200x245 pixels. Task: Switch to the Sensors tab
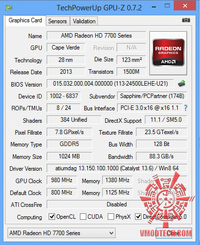[x=58, y=21]
